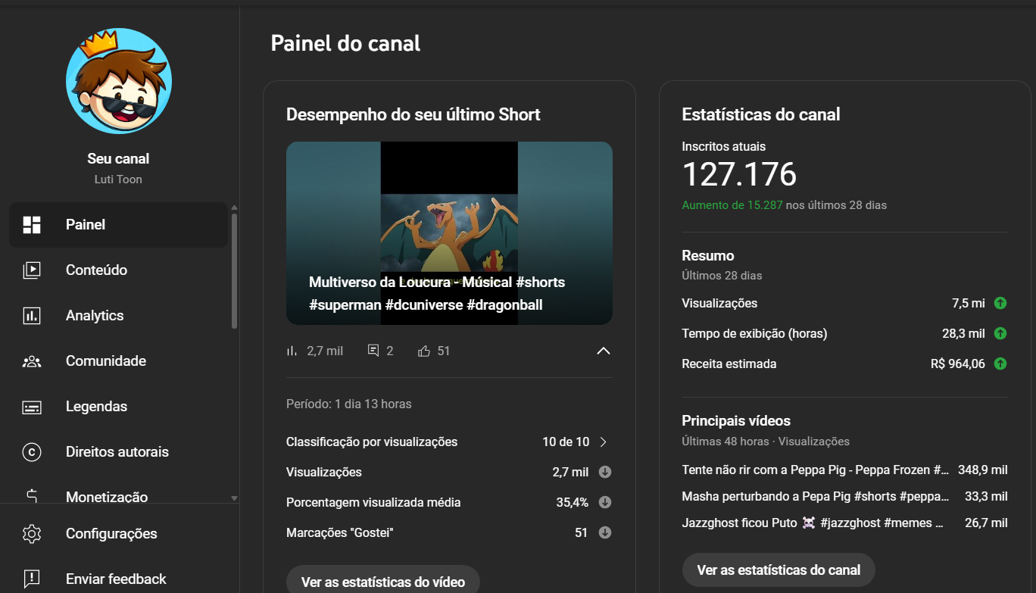Viewport: 1036px width, 593px height.
Task: Click the Últimas 48 horas · Visualizações subtitle
Action: click(x=766, y=441)
